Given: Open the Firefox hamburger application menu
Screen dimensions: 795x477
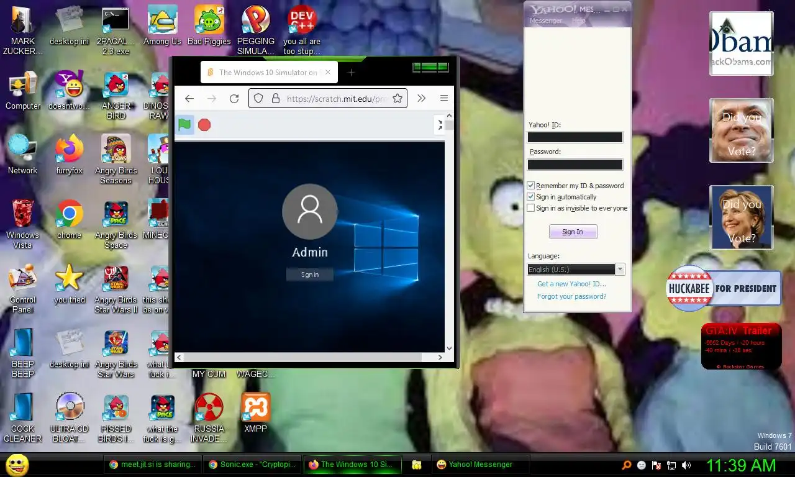Looking at the screenshot, I should [x=443, y=98].
